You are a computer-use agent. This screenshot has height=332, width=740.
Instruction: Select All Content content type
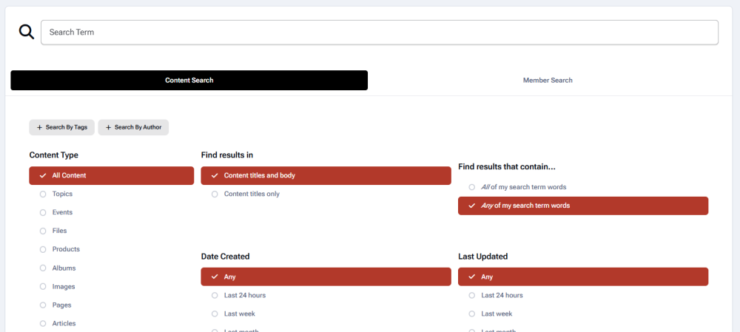tap(111, 175)
